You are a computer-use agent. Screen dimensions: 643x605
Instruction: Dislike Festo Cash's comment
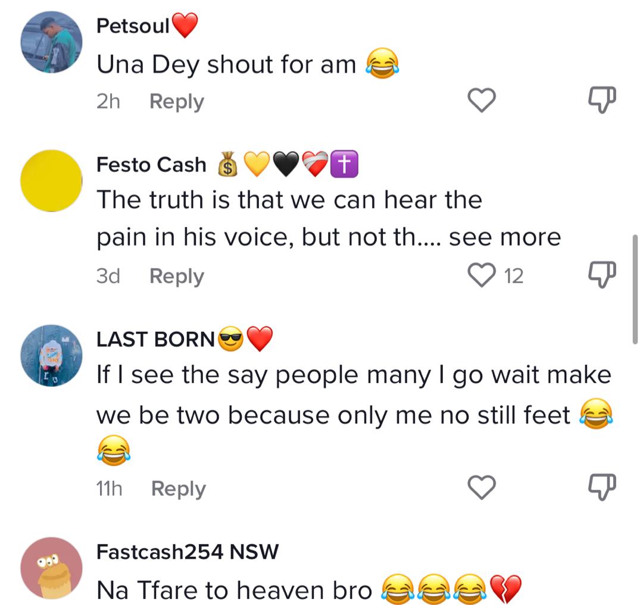coord(602,274)
